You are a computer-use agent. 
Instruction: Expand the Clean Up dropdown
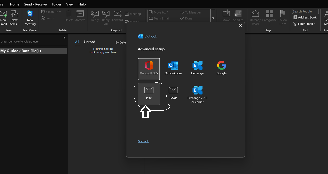click(51, 12)
